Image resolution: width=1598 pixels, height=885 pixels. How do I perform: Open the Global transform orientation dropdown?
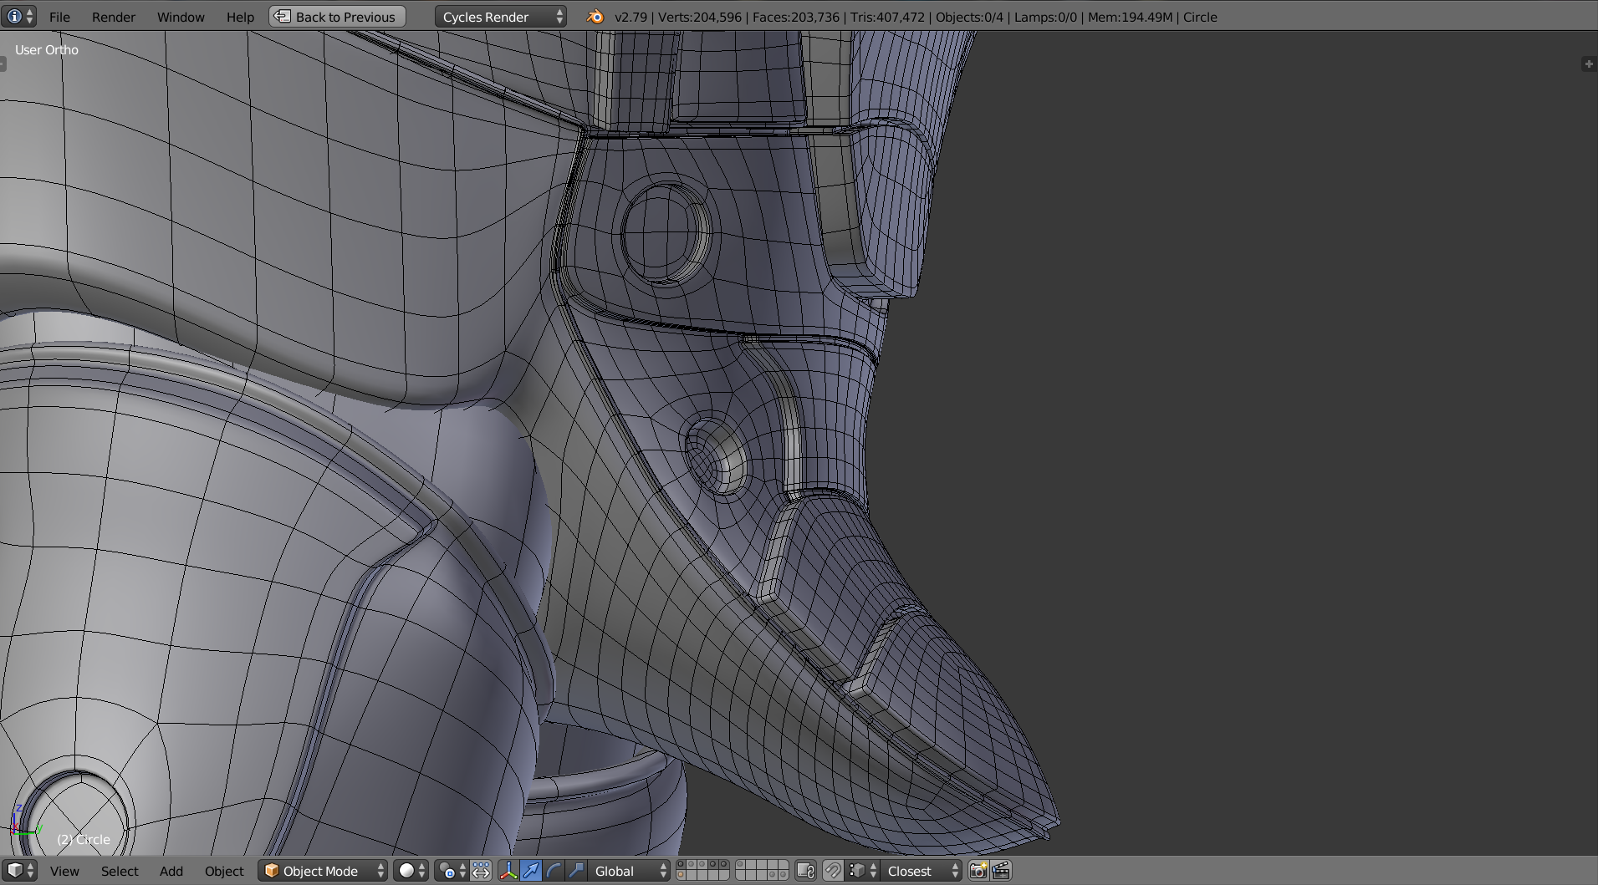click(x=629, y=871)
